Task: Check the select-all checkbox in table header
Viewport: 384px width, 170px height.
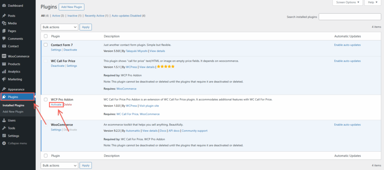Action: [x=45, y=36]
